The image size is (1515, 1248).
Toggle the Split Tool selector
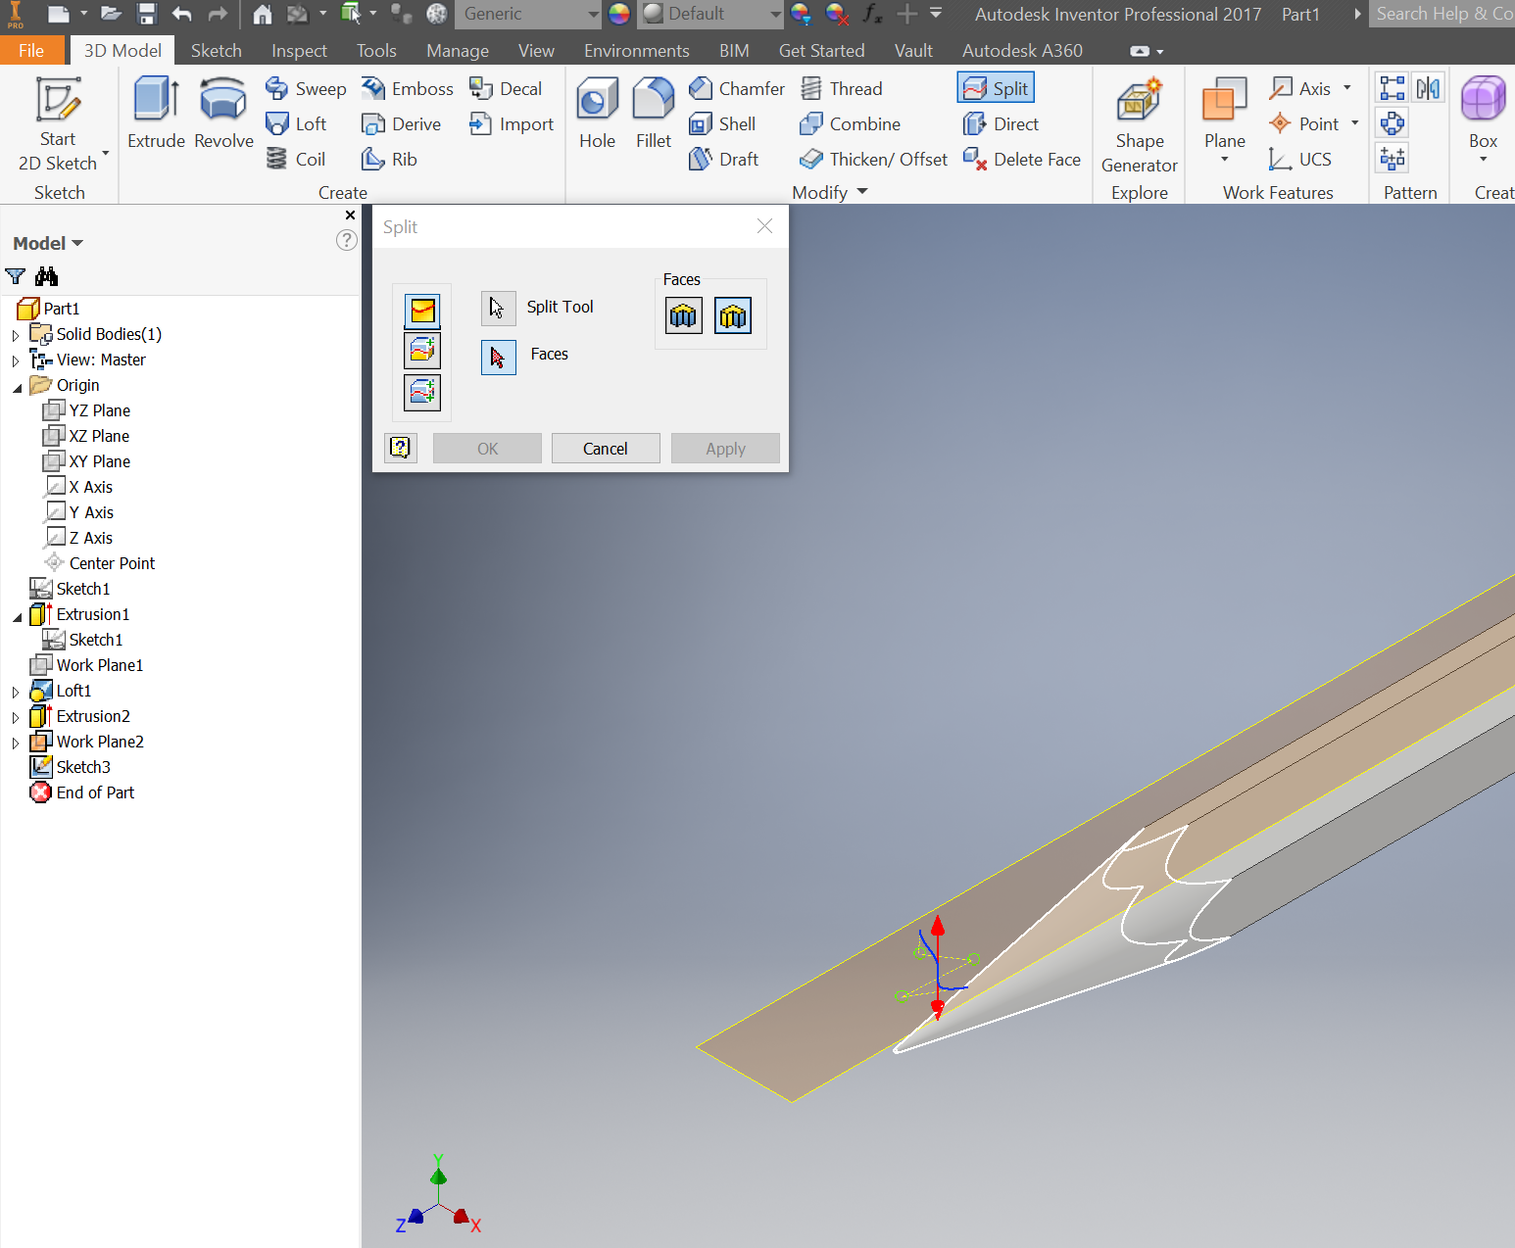(498, 308)
